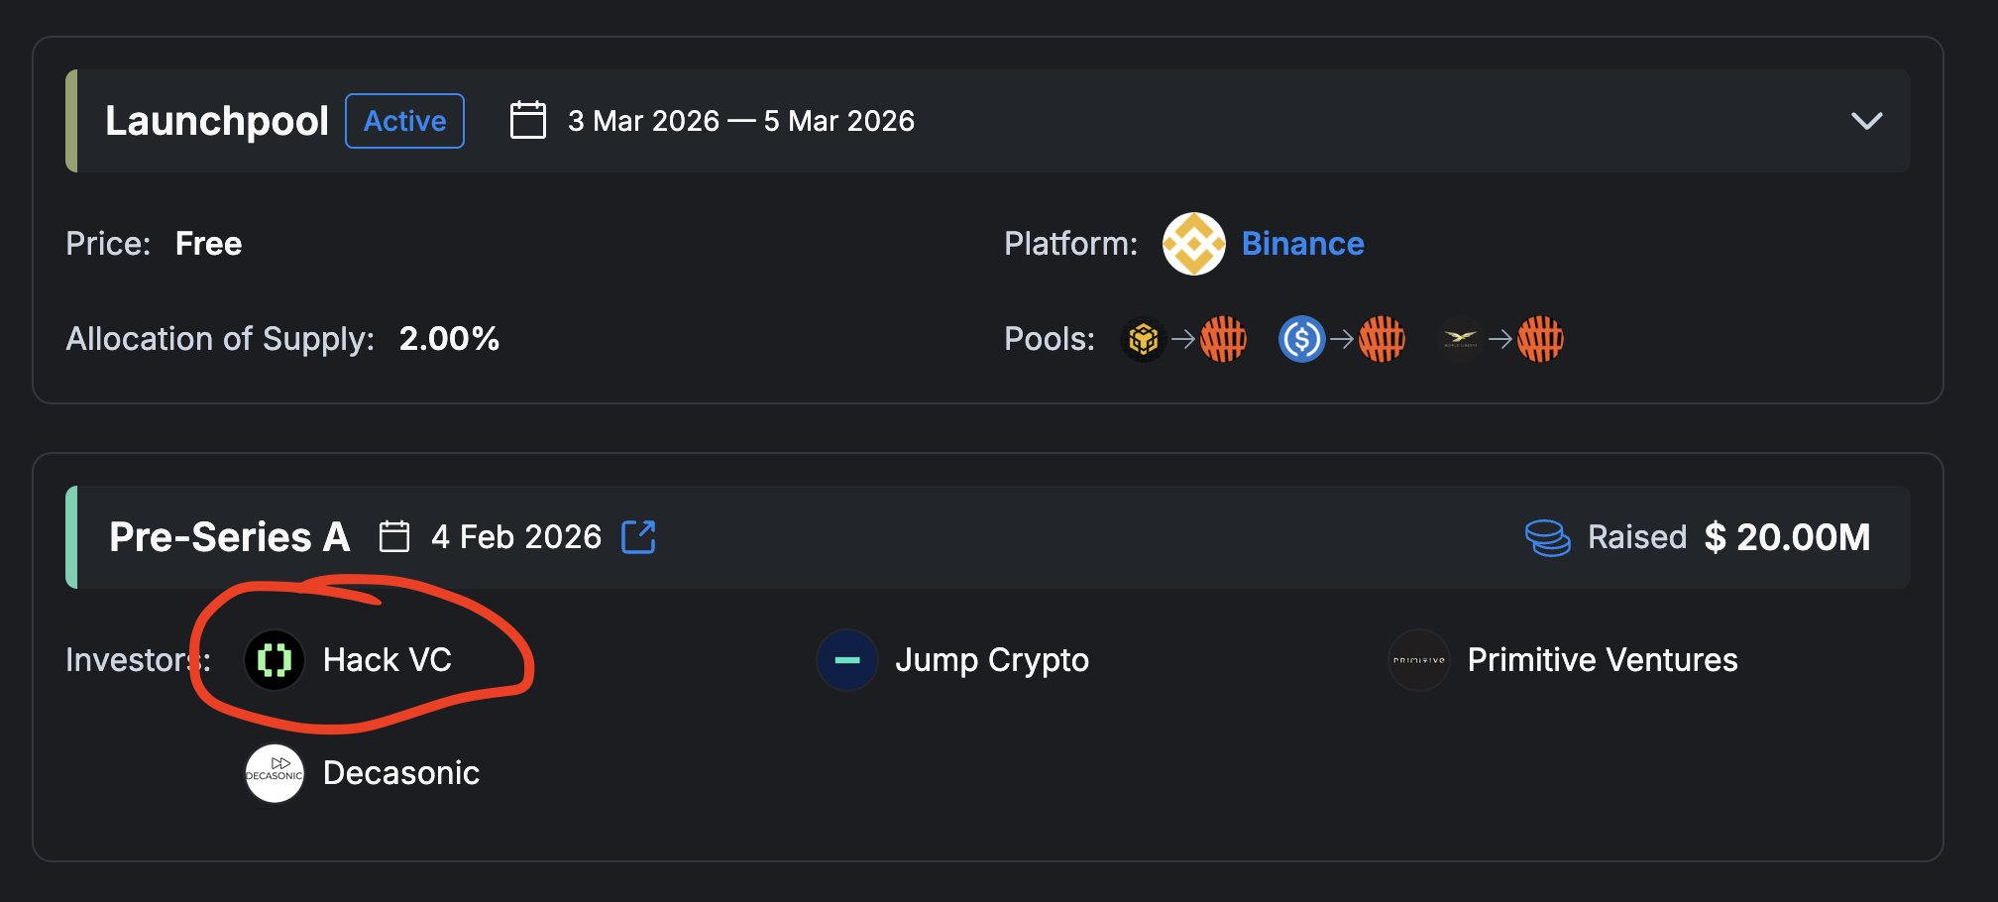Screen dimensions: 1998x902
Task: Open the Pre-Series A external link icon
Action: tap(638, 536)
